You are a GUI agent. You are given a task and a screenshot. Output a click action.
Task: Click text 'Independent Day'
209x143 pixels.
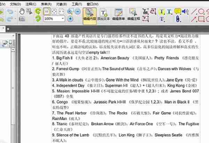tap(70, 86)
